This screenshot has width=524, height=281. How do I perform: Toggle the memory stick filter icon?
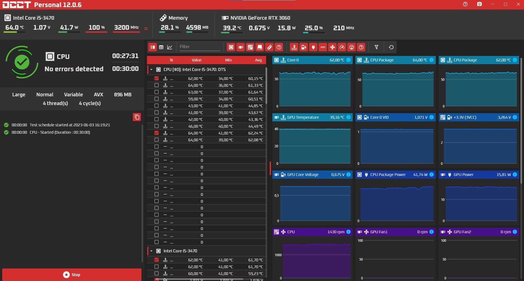pos(269,47)
